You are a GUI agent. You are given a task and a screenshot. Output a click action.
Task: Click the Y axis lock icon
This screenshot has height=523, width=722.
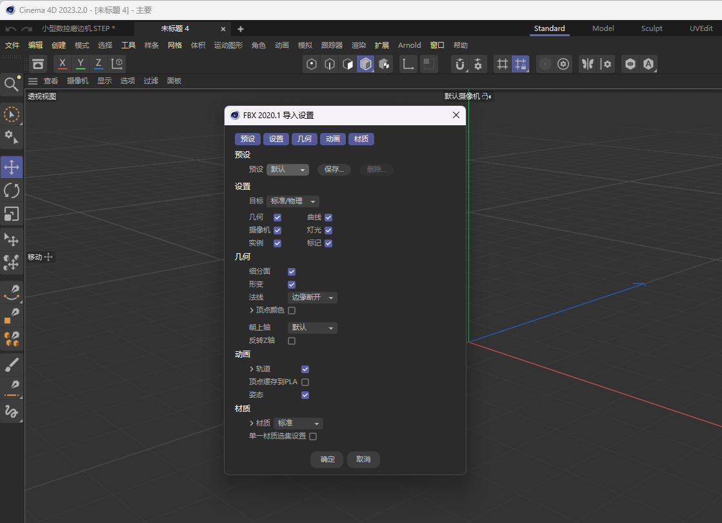click(81, 63)
